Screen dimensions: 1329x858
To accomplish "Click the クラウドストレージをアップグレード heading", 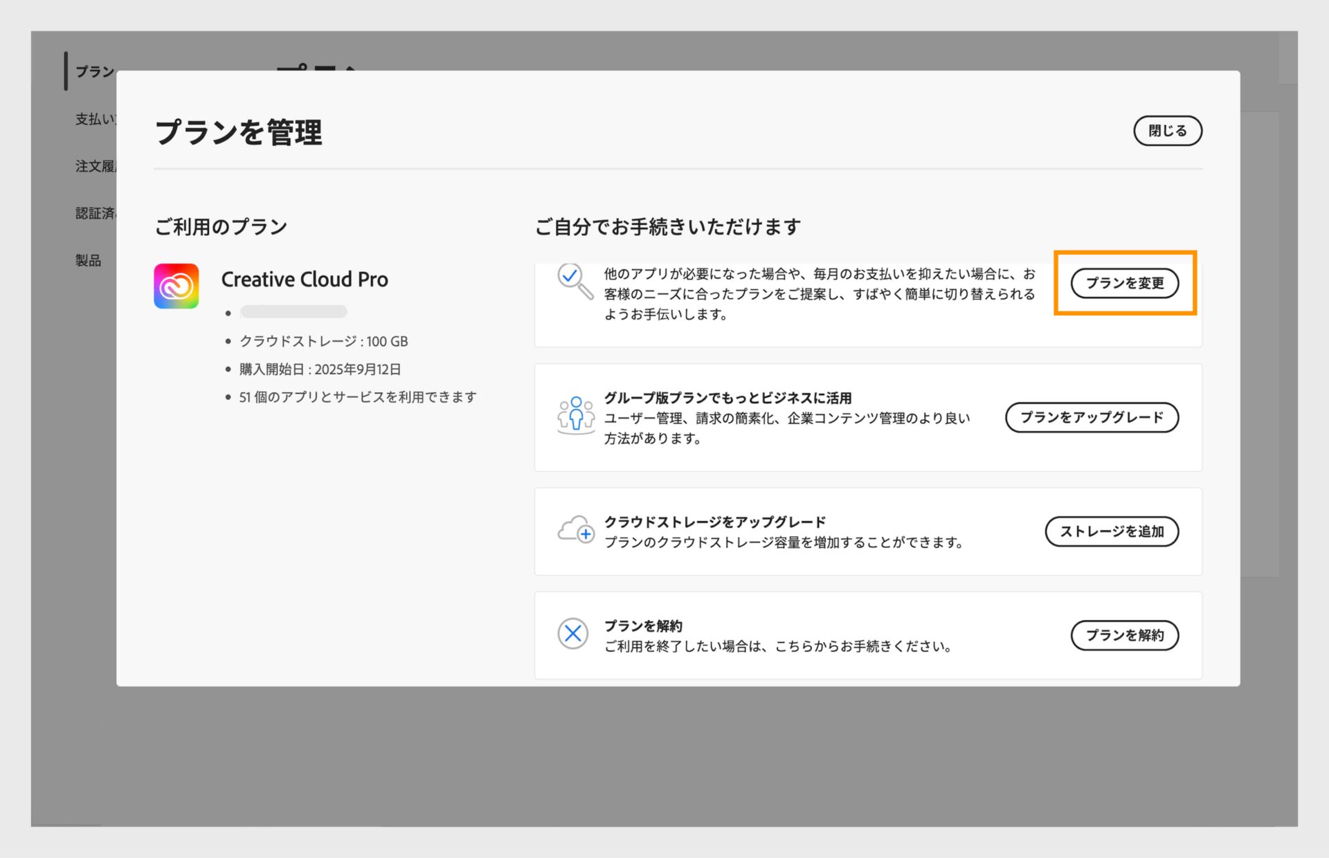I will tap(715, 521).
